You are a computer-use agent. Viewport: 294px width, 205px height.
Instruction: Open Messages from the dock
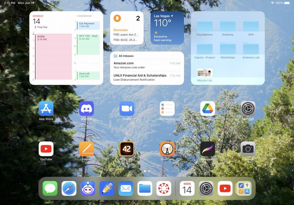click(x=50, y=189)
